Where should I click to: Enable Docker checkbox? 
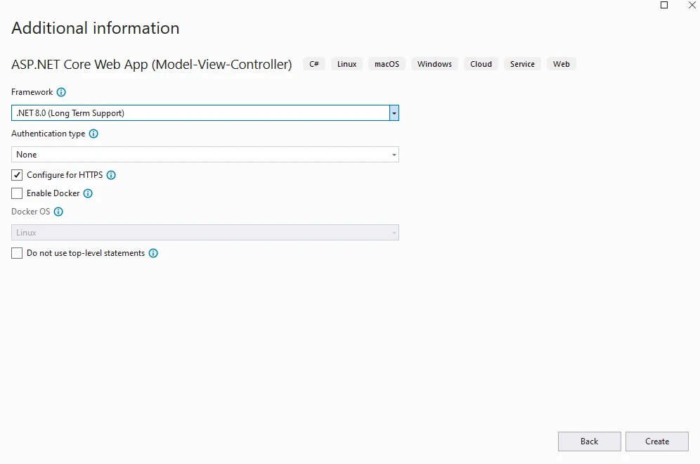click(x=18, y=193)
